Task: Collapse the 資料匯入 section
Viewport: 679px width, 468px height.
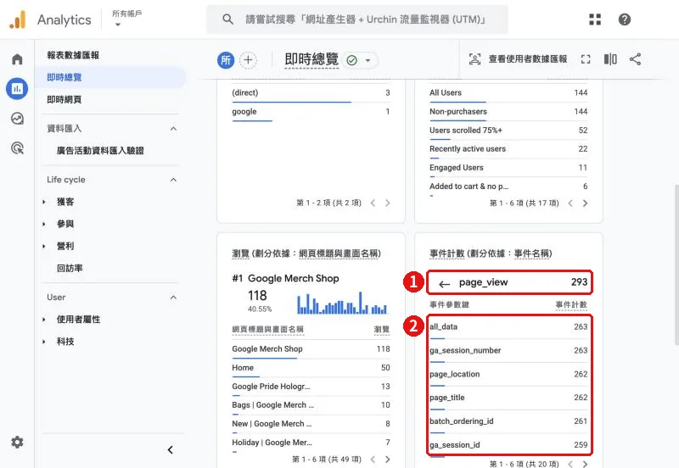Action: click(x=173, y=129)
